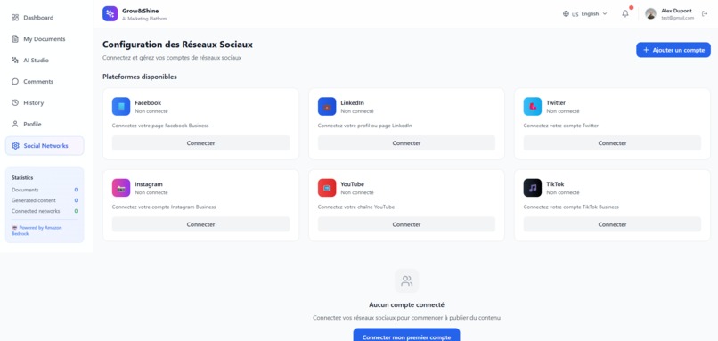Connect the Instagram account
This screenshot has height=341, width=718.
tap(200, 224)
